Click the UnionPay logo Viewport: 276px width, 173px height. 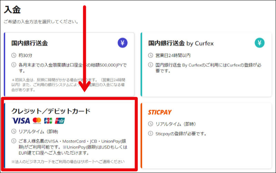(60, 120)
